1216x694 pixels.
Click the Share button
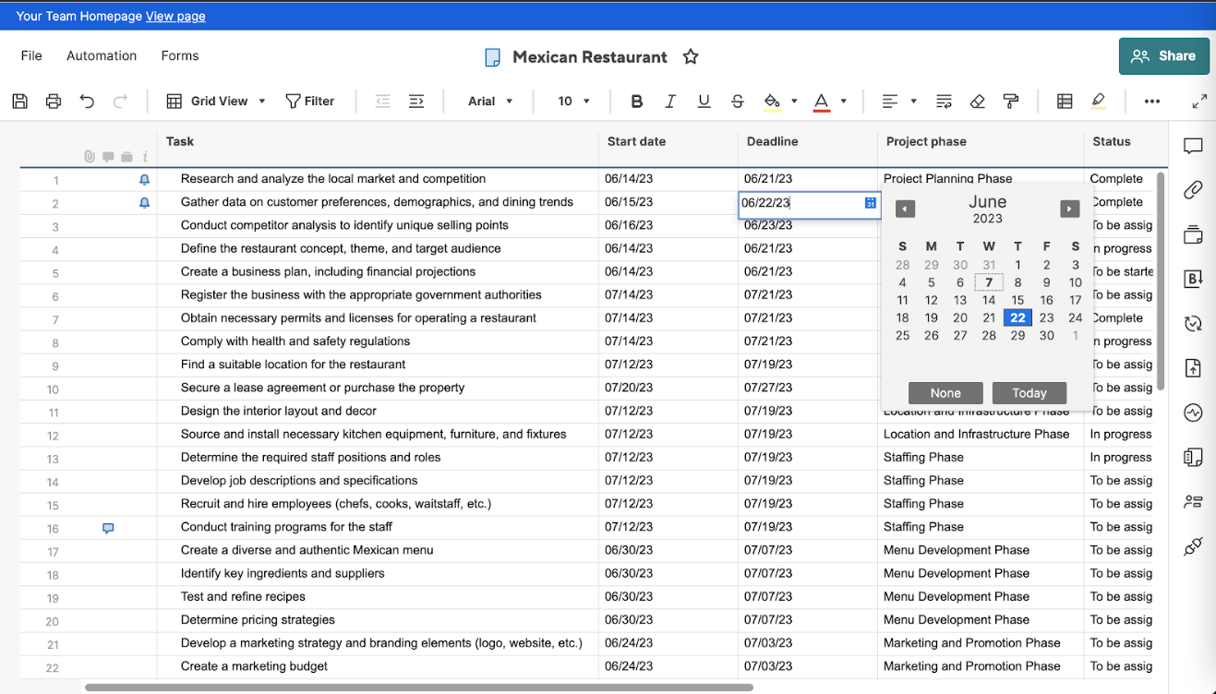click(1163, 55)
